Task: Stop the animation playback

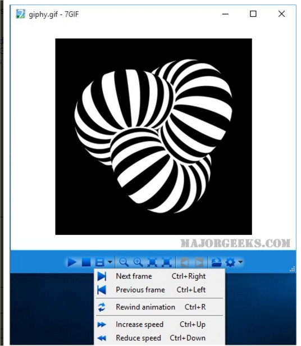Action: (86, 262)
